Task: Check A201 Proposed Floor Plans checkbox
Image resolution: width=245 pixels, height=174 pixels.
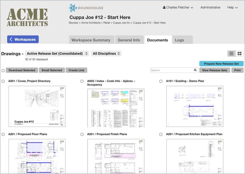Action: click(3, 134)
